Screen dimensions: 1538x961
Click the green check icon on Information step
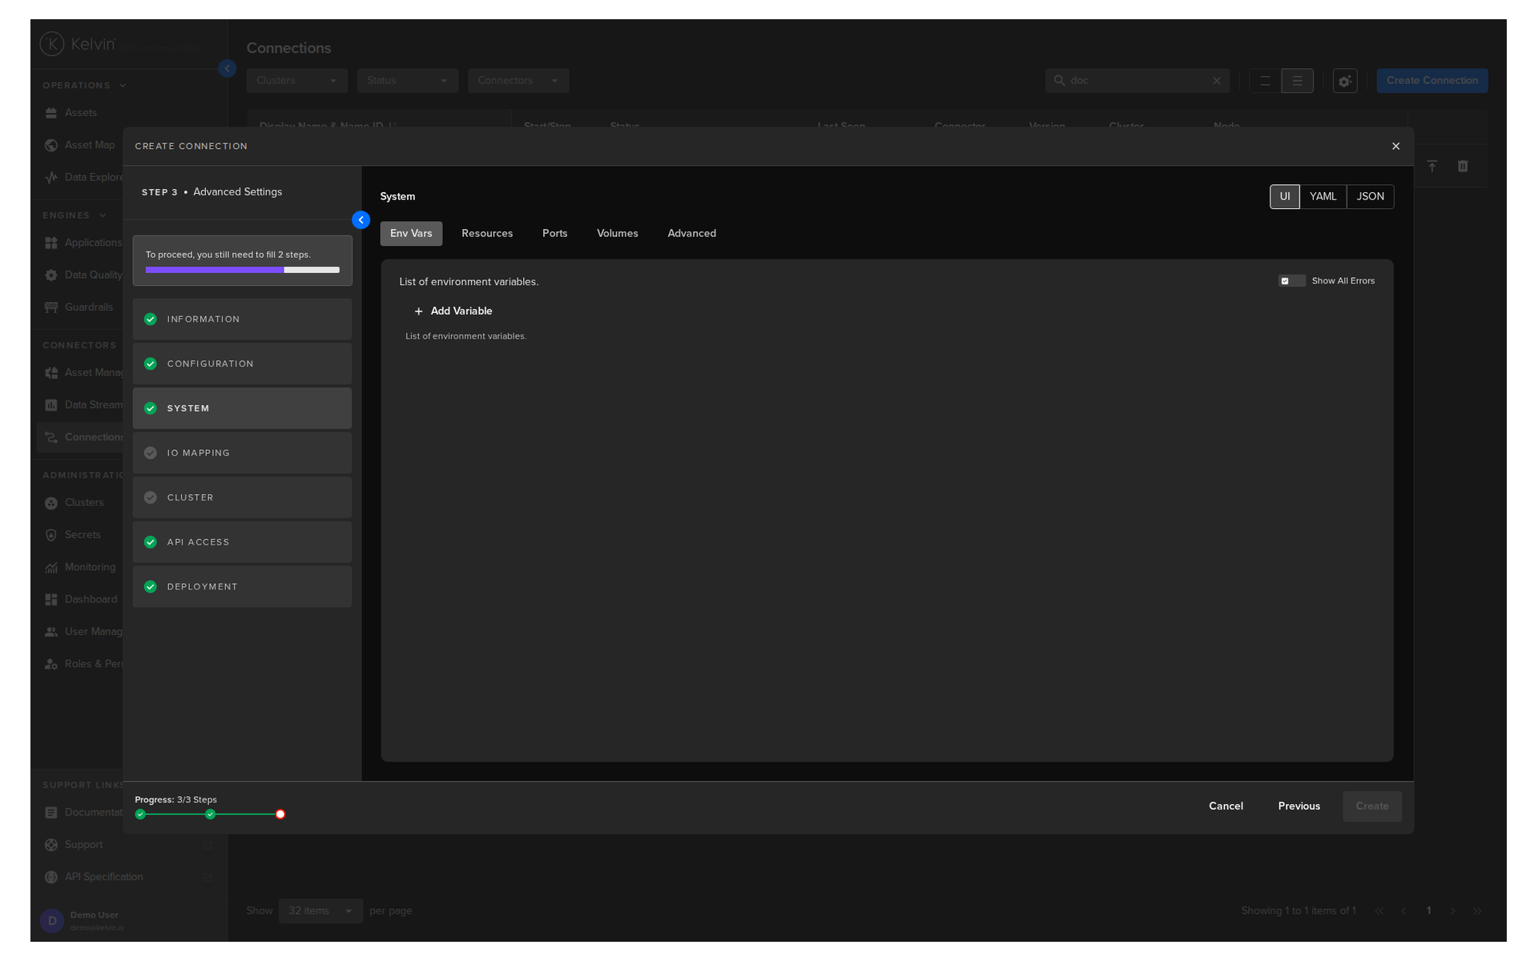pos(150,319)
